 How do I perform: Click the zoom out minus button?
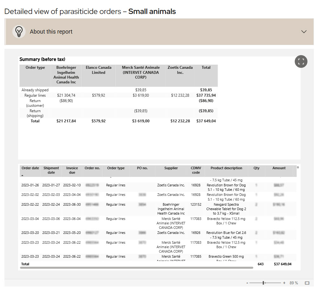click(x=247, y=283)
